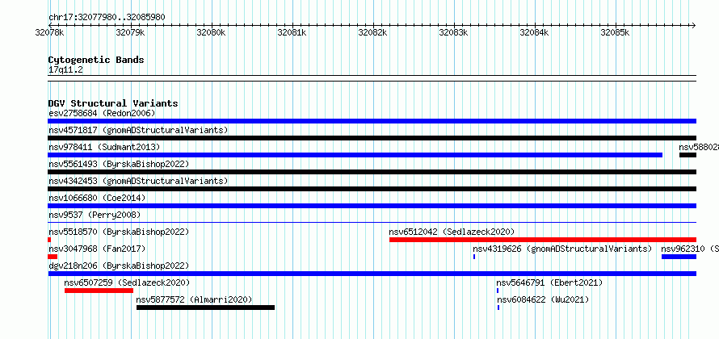Screen dimensions: 719x339
Task: Click the 32082k ruler tick label
Action: coord(372,32)
